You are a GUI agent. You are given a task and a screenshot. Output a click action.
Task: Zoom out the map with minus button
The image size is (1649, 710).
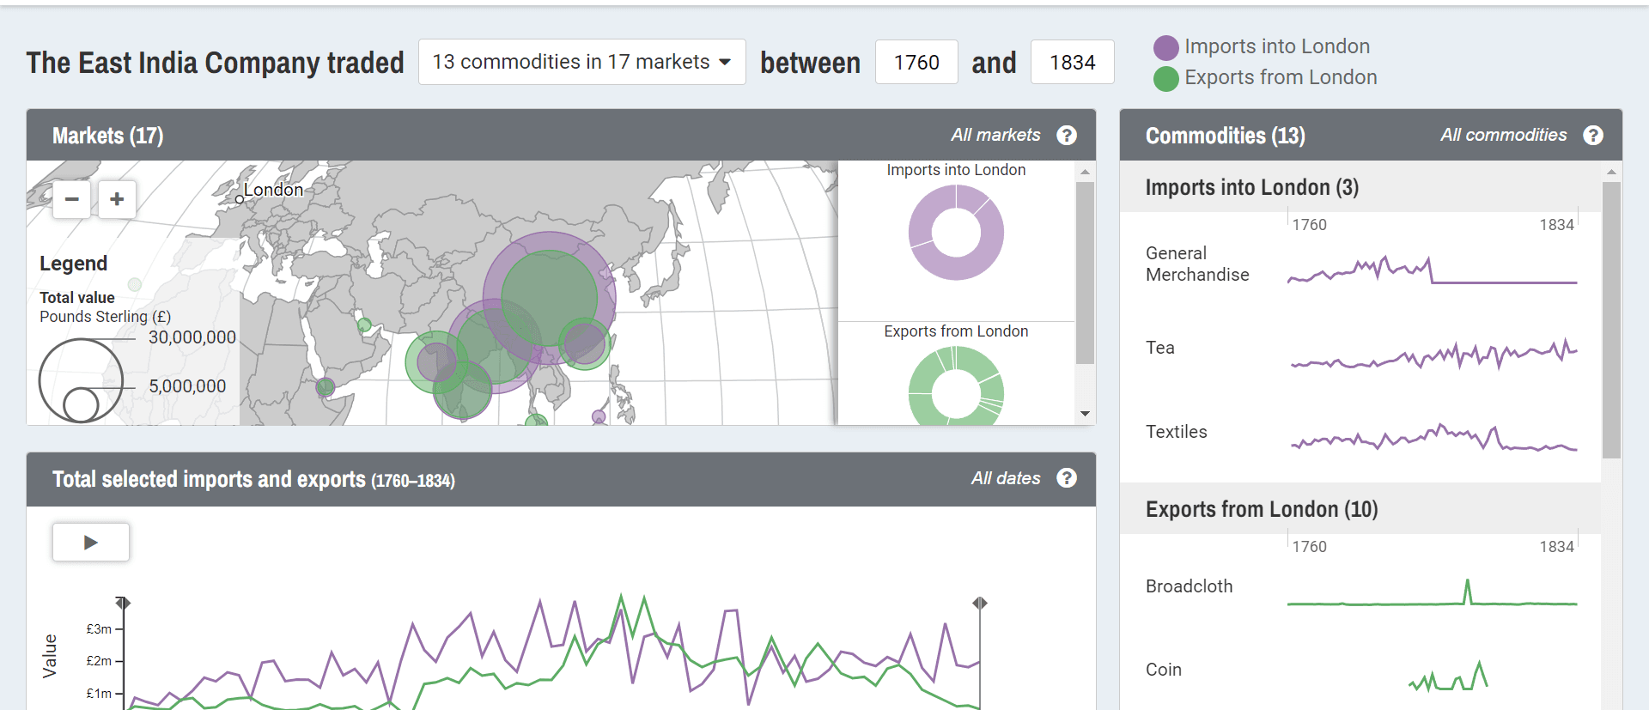pos(72,199)
